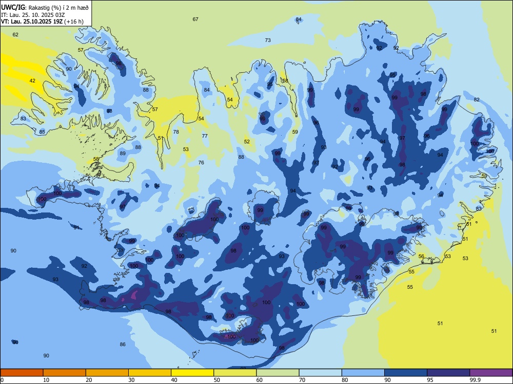Click the humidity value 82 on the map
Image resolution: width=513 pixels, height=384 pixels.
(x=477, y=100)
